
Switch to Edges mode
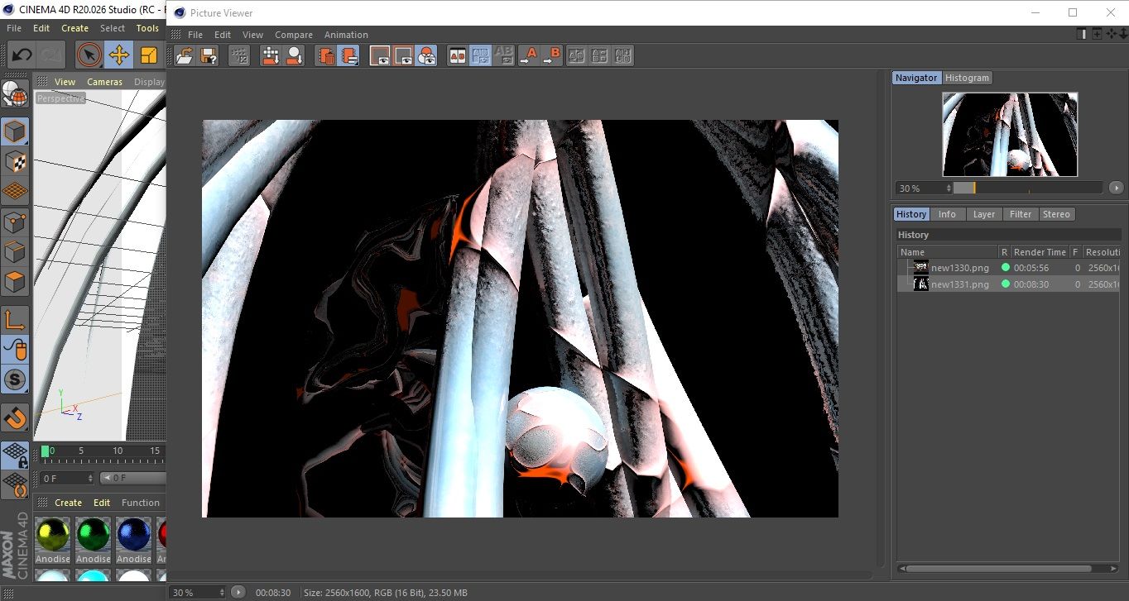click(x=15, y=251)
